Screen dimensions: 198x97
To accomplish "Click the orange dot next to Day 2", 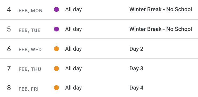I will coord(56,49).
